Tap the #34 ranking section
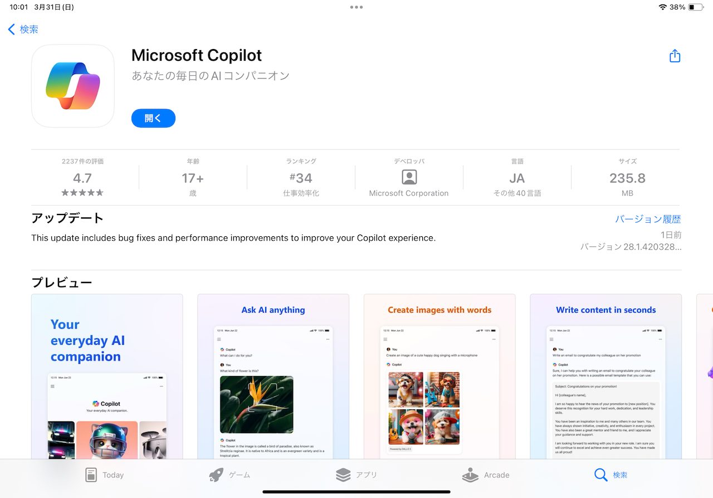Viewport: 713px width, 498px height. (x=301, y=178)
